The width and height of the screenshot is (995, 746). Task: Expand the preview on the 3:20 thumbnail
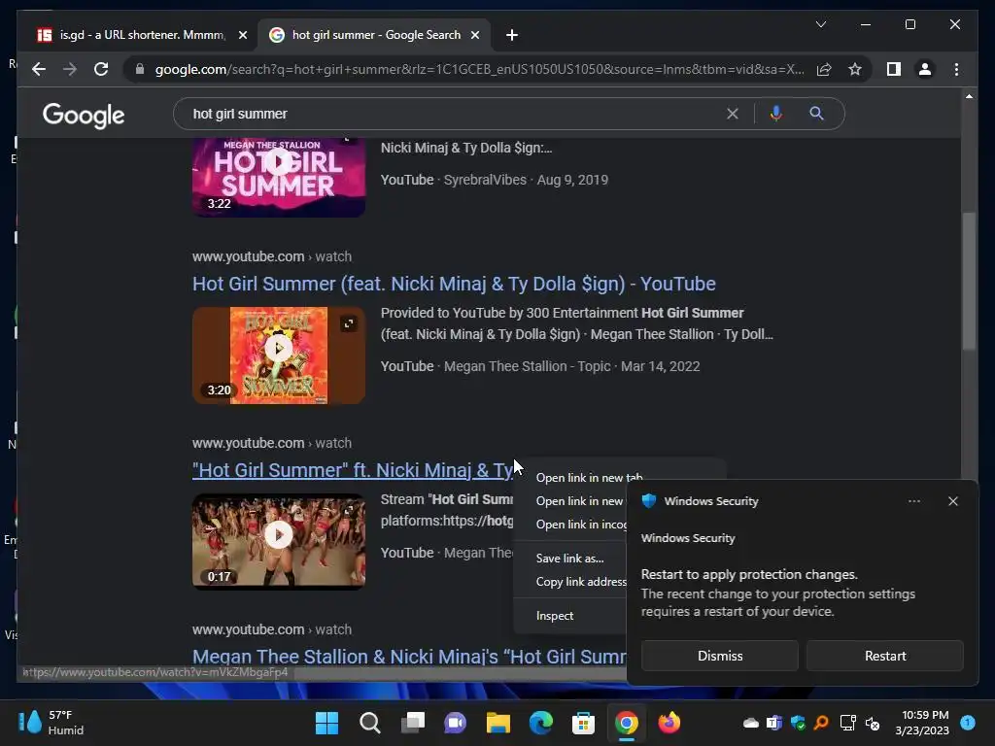coord(349,324)
